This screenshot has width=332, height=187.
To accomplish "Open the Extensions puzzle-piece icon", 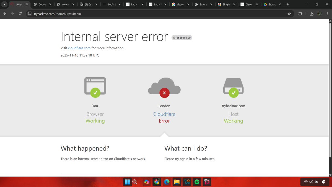I will click(300, 13).
